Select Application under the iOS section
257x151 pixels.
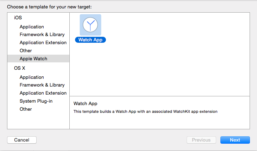coord(32,27)
